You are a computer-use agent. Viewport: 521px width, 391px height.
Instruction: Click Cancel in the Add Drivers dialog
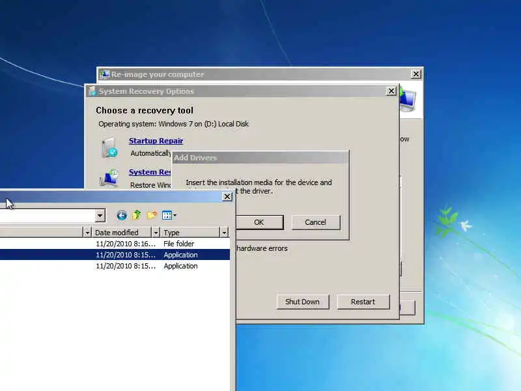316,222
